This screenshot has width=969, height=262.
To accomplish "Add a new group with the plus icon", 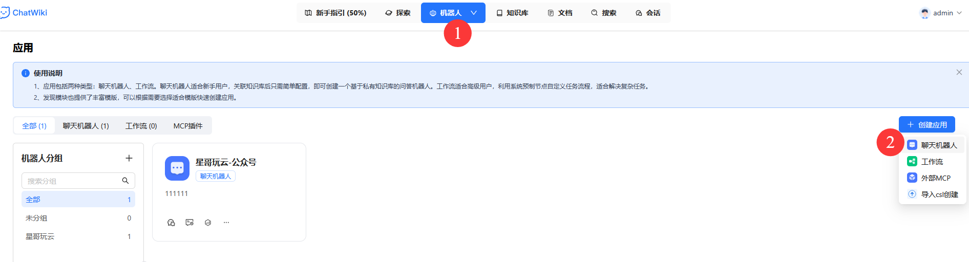I will tap(129, 159).
